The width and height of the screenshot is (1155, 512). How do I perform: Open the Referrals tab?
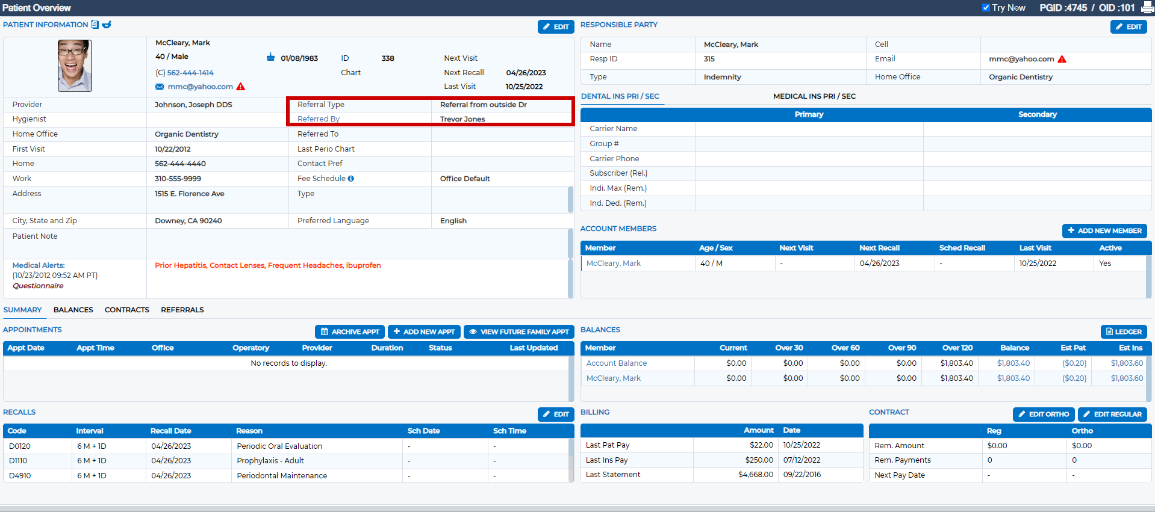(x=182, y=310)
